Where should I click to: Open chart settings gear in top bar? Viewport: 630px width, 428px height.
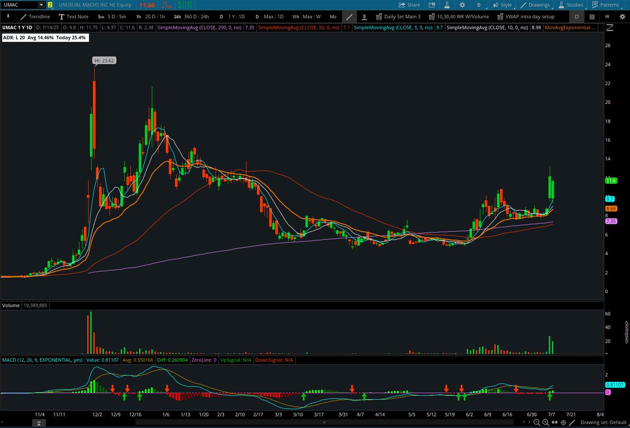[x=462, y=5]
